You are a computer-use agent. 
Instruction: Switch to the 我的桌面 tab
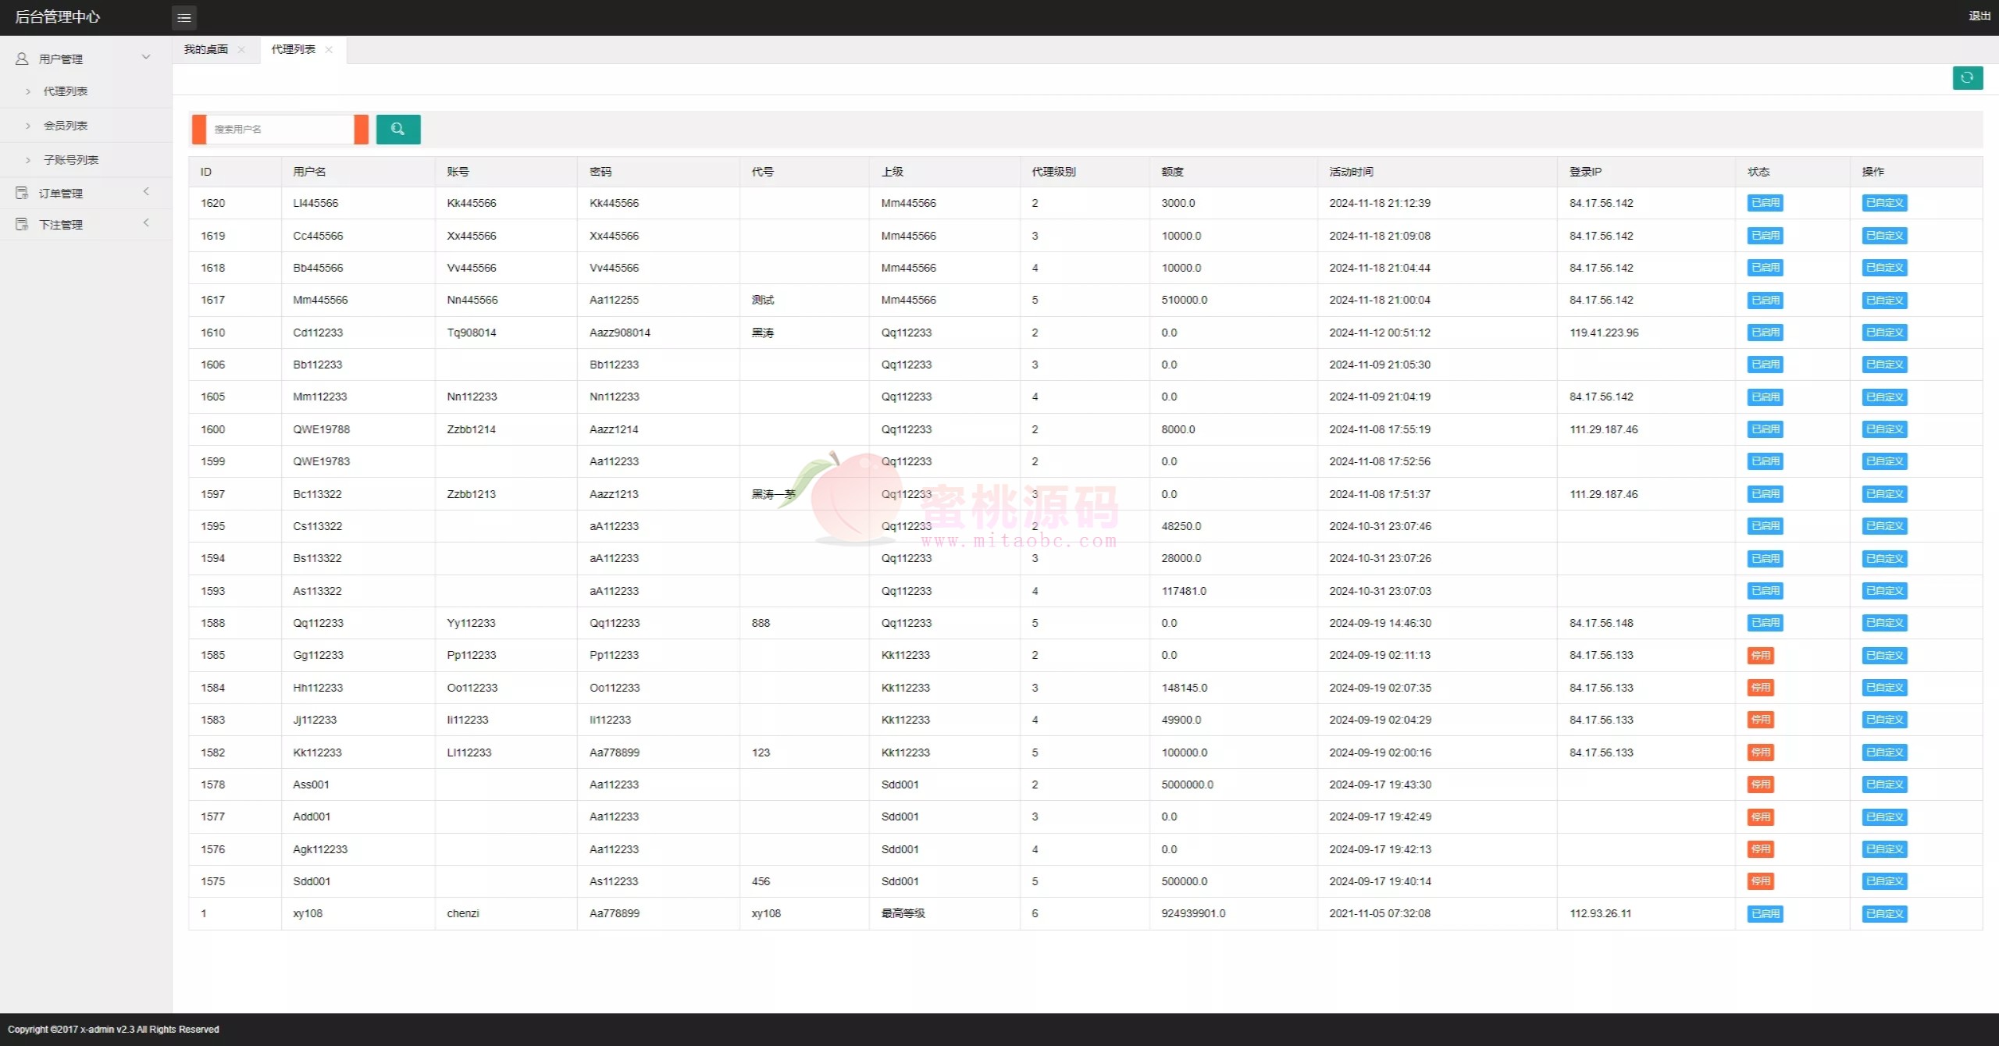pos(206,49)
